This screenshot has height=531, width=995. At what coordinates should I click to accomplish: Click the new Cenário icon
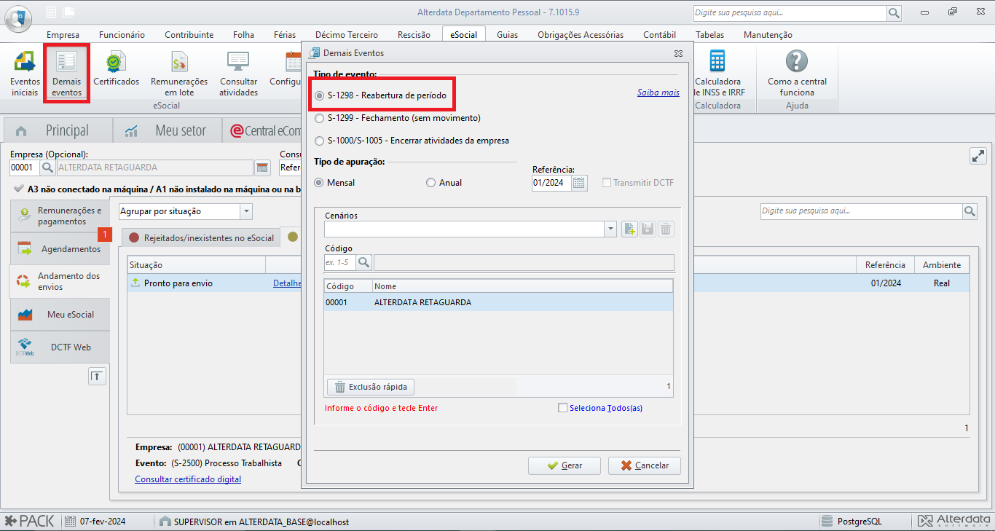[x=629, y=229]
